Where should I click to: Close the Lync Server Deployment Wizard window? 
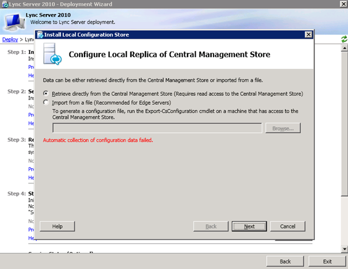[344, 4]
